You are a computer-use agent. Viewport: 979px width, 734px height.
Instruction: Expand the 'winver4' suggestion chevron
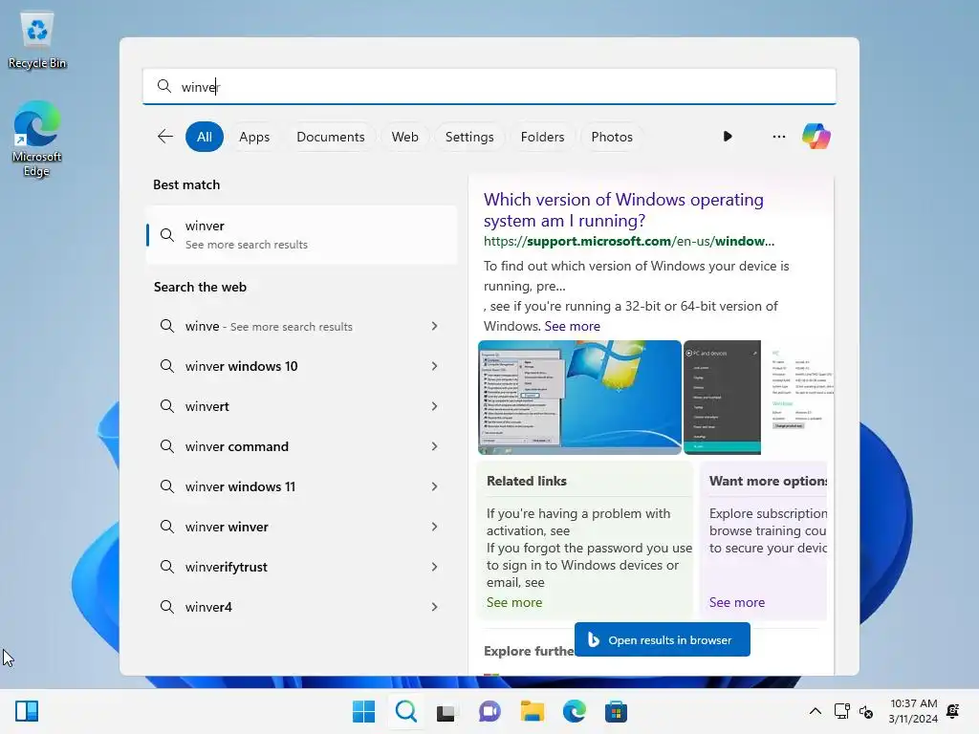point(435,607)
